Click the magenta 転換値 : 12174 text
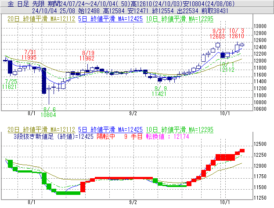 pyautogui.click(x=168, y=136)
